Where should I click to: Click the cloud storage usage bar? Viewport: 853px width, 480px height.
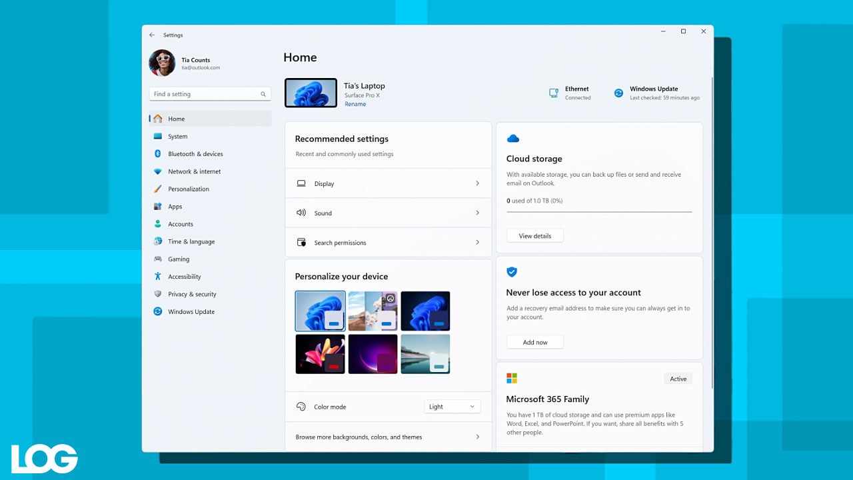pyautogui.click(x=599, y=212)
